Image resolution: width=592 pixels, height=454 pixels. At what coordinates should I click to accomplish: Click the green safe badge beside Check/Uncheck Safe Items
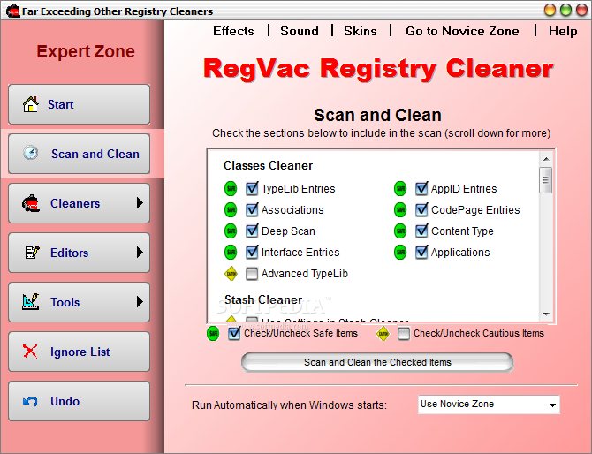213,334
